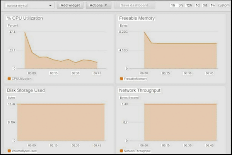
Task: Click the VolumeBytesUsed legend color swatch
Action: [9, 151]
